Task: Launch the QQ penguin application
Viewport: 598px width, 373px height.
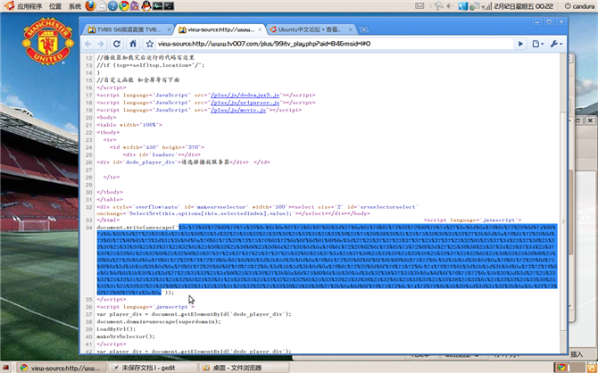Action: point(146,5)
